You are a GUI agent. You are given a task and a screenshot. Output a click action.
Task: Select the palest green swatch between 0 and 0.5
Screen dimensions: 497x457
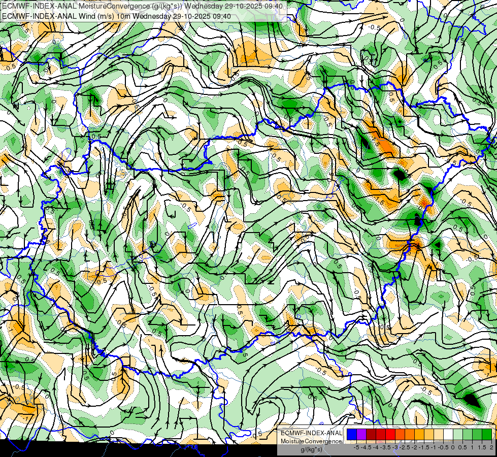click(x=458, y=435)
